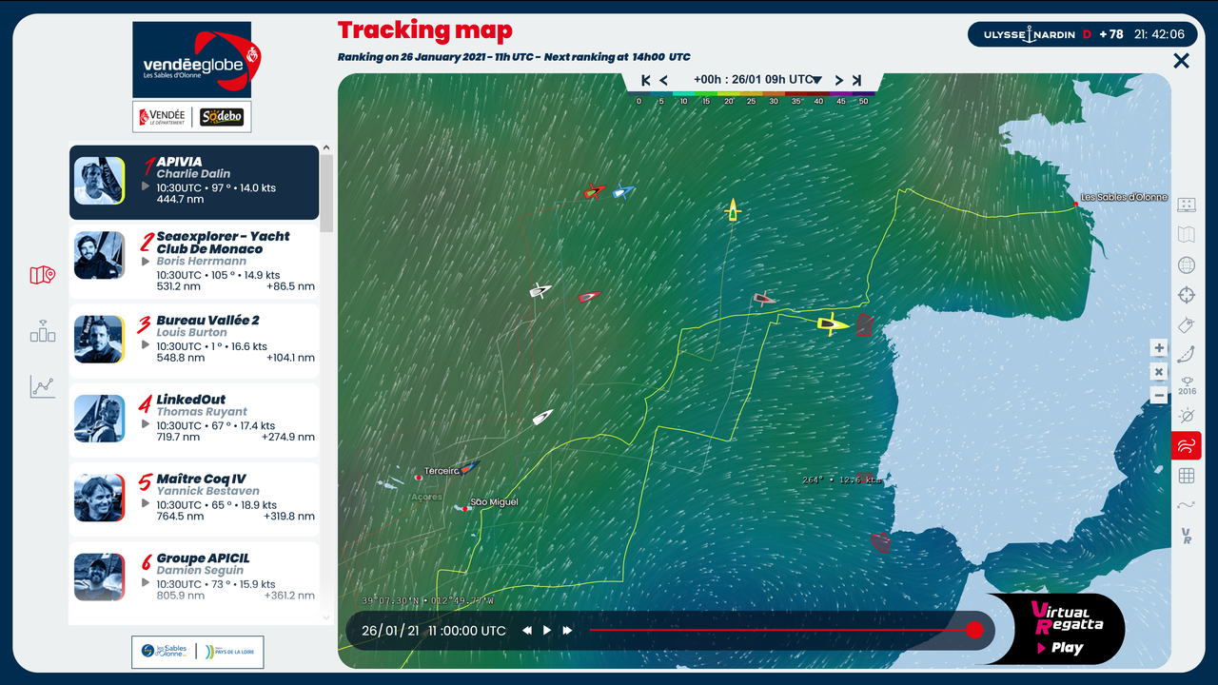
Task: Select the APIVIA Charlie Dalin card
Action: pos(194,182)
